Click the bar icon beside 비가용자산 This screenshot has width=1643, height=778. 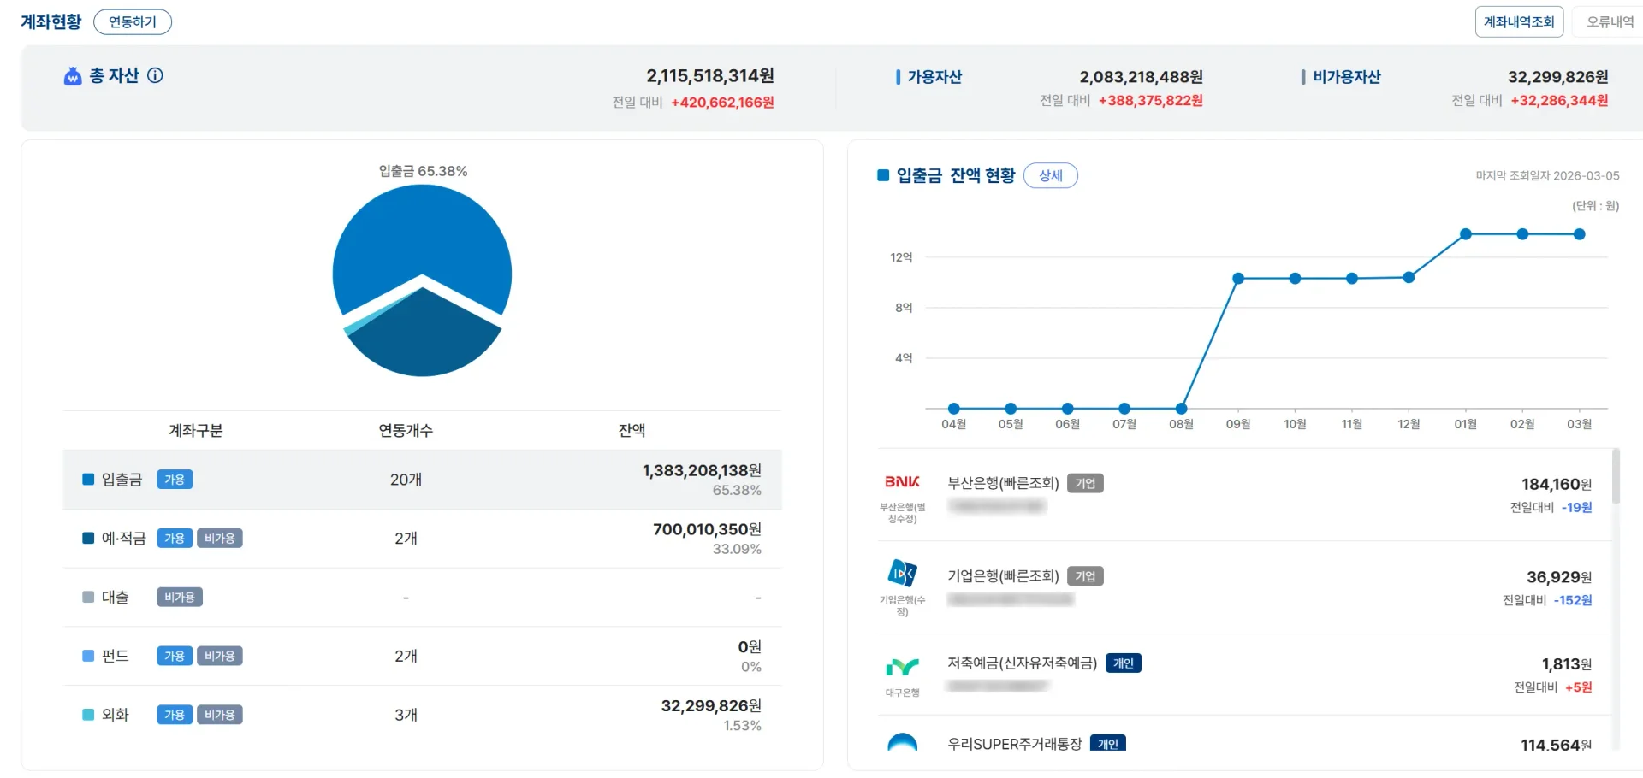coord(1303,77)
